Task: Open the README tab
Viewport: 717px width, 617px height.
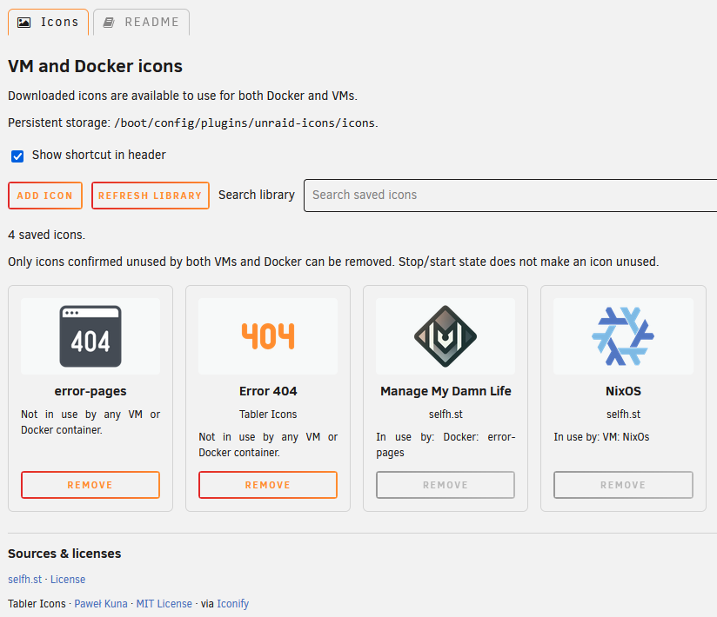Action: coord(141,23)
